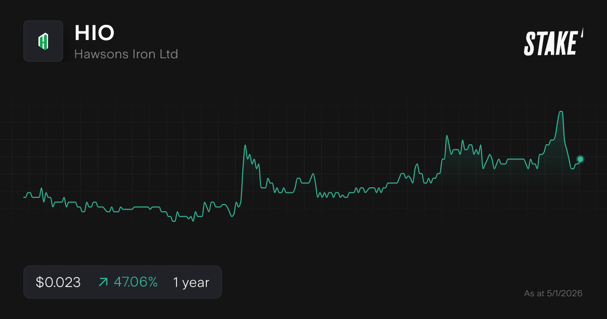Click the As at 5/1/2026 timestamp
Viewport: 607px width, 319px height.
553,293
